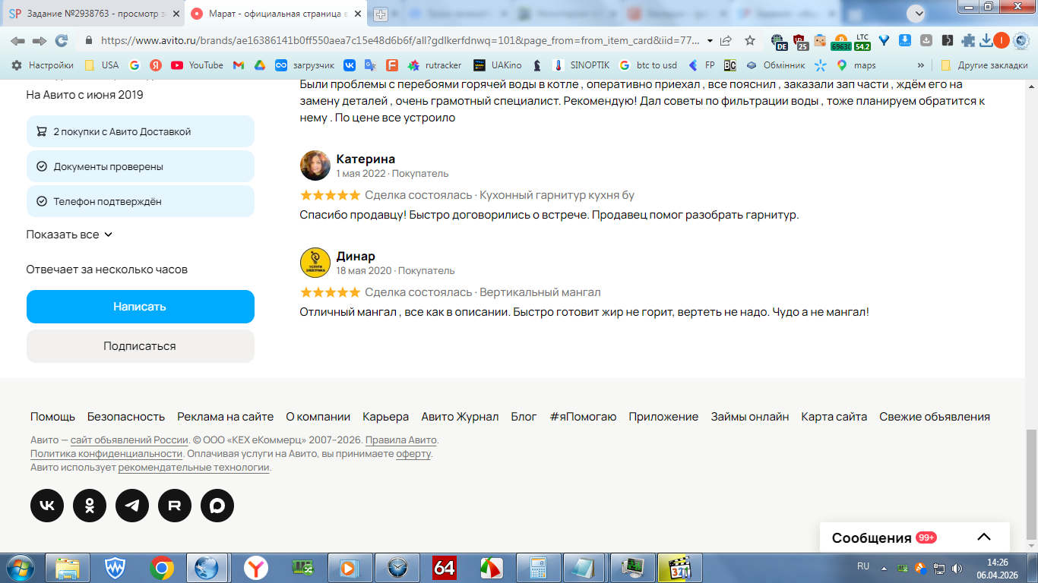Screen dimensions: 1038x583
Task: Launch Google Chrome from the taskbar
Action: (162, 568)
